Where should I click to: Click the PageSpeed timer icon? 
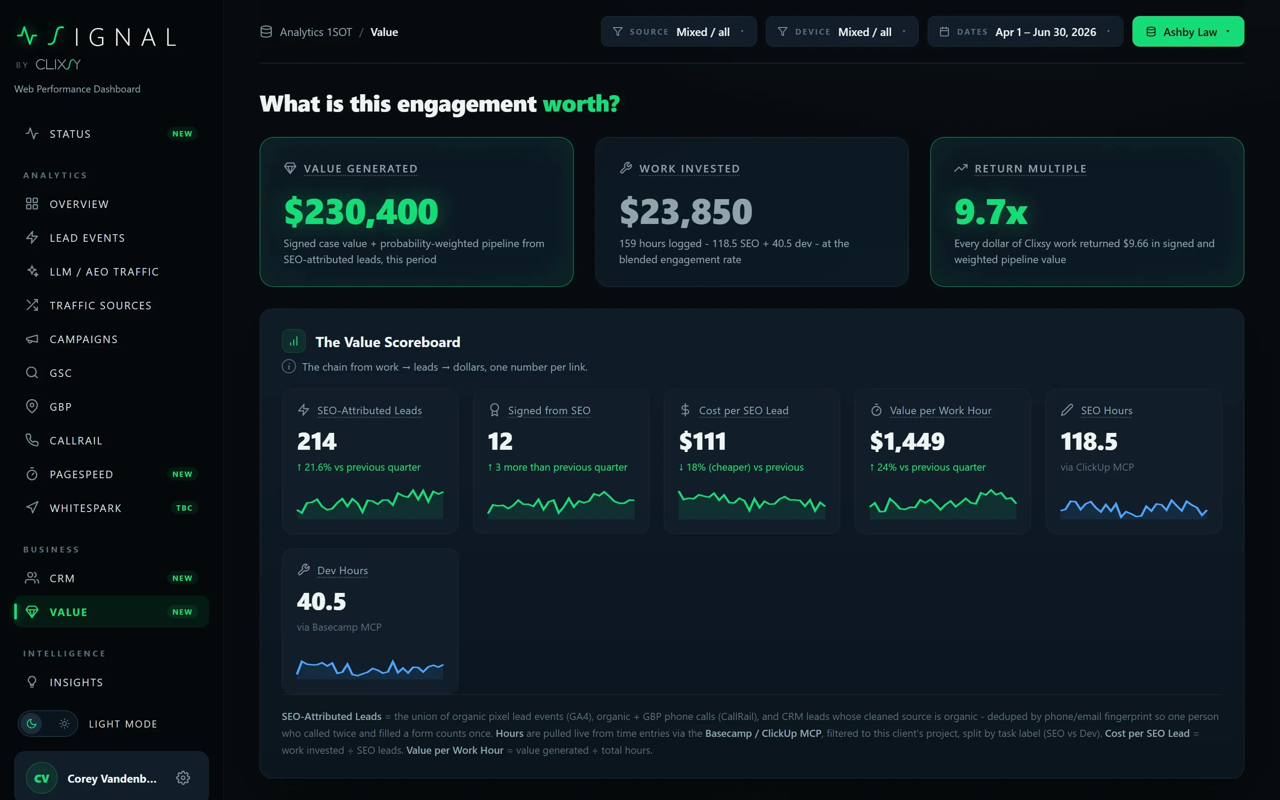pyautogui.click(x=32, y=474)
